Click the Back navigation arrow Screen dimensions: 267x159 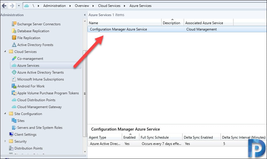click(4, 6)
